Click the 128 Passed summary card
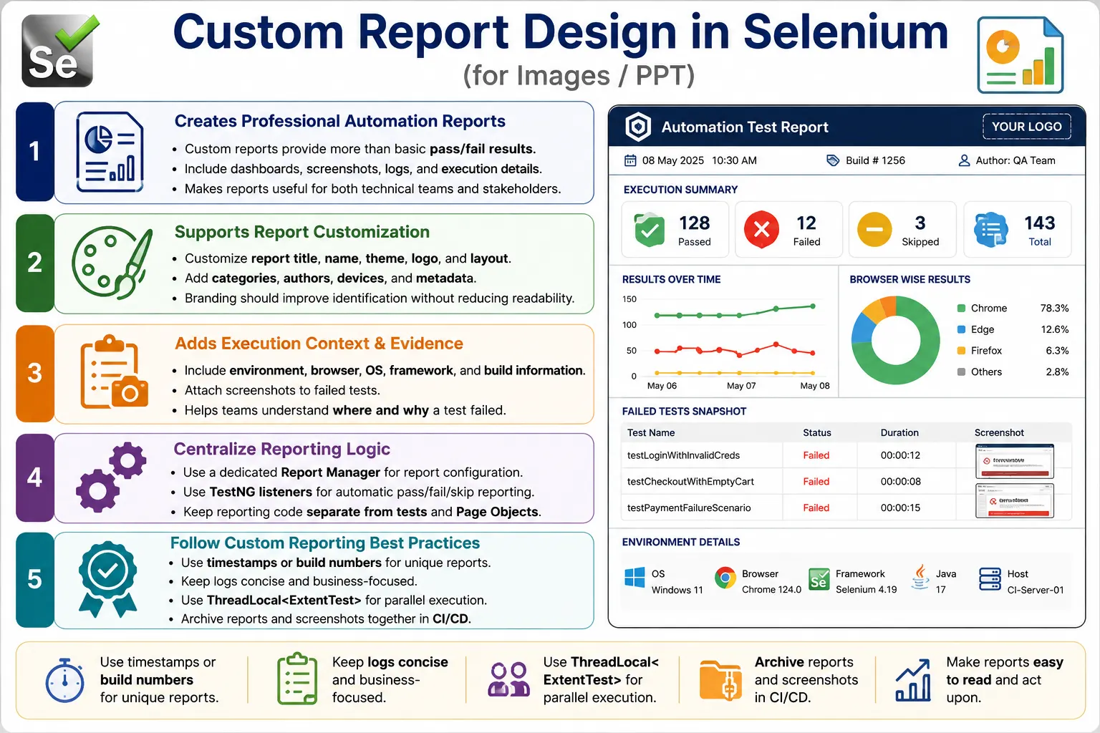Viewport: 1100px width, 733px height. (675, 230)
